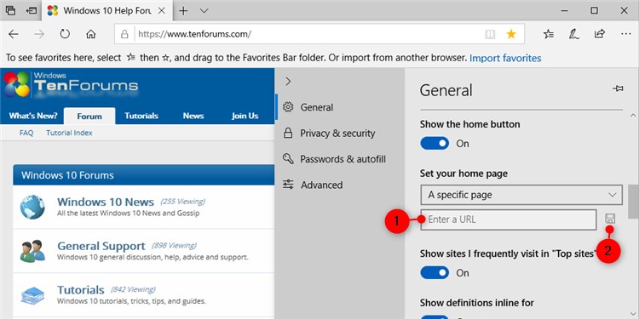
Task: Open the Tutorials tab
Action: pos(141,116)
